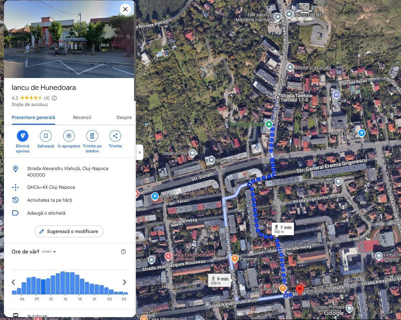Click Be Strong Studio map pin
This screenshot has height=320, width=401.
pyautogui.click(x=268, y=124)
